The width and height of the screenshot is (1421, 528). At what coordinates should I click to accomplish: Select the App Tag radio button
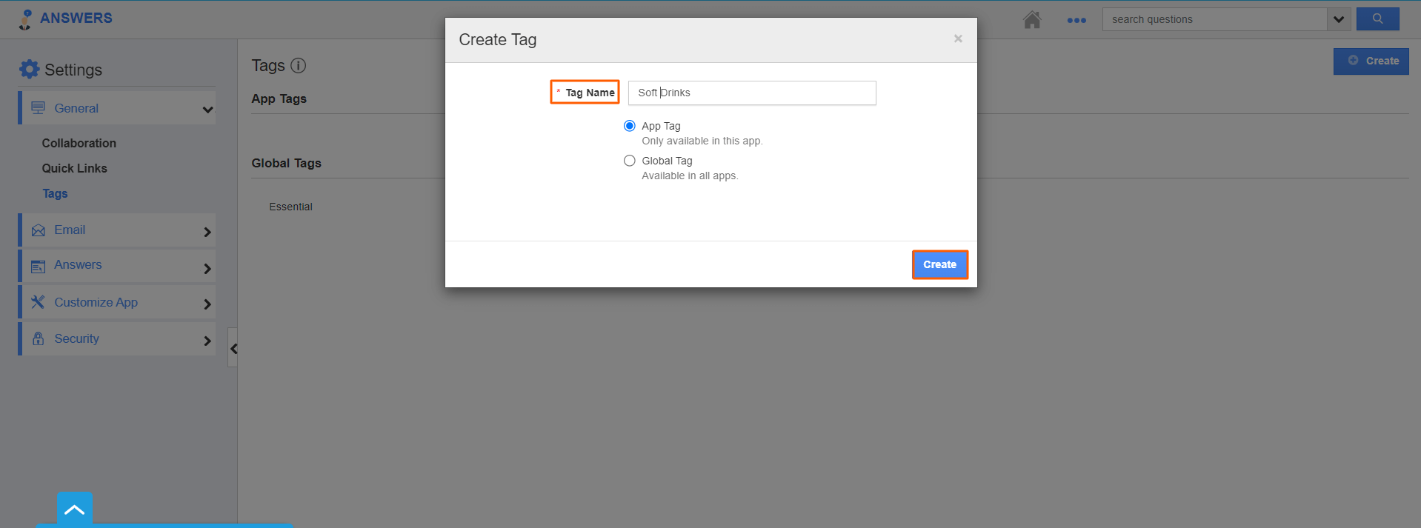click(630, 126)
